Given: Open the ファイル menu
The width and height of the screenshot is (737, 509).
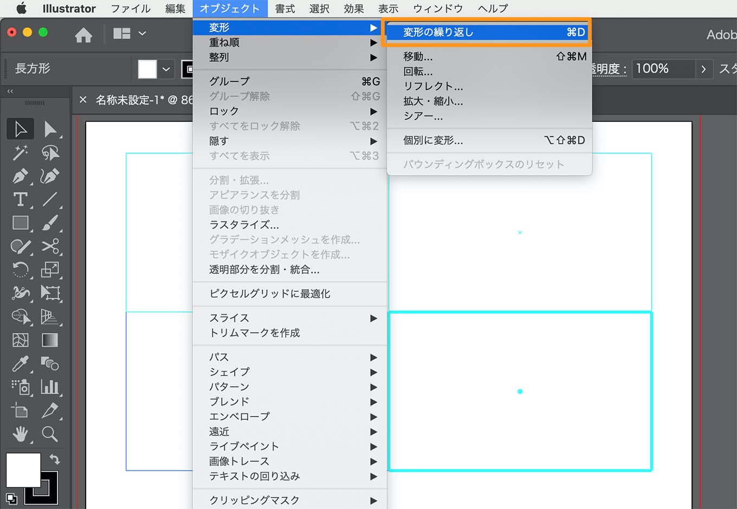Looking at the screenshot, I should [x=131, y=8].
